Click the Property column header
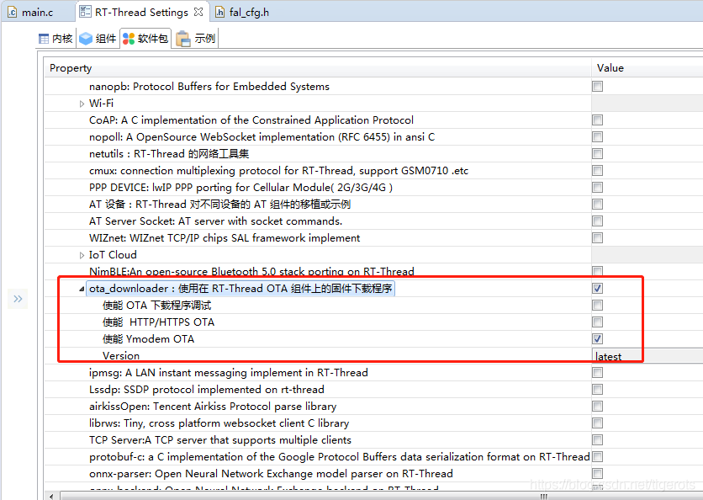 coord(317,68)
